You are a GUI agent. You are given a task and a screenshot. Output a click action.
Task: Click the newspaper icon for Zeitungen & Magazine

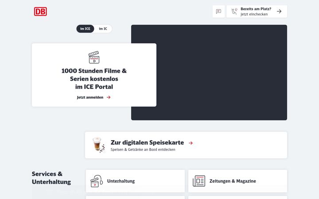click(x=199, y=181)
